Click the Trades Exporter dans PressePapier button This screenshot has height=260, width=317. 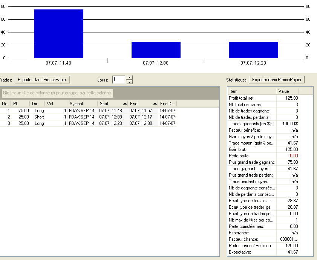(x=43, y=80)
